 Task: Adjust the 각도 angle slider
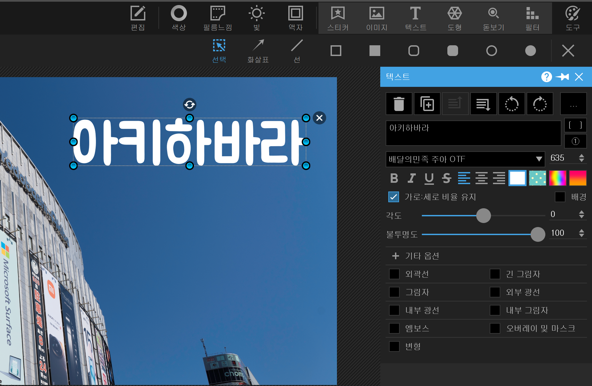[x=484, y=216]
